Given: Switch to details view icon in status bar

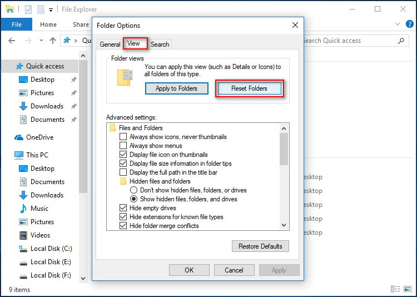Looking at the screenshot, I should click(x=395, y=289).
